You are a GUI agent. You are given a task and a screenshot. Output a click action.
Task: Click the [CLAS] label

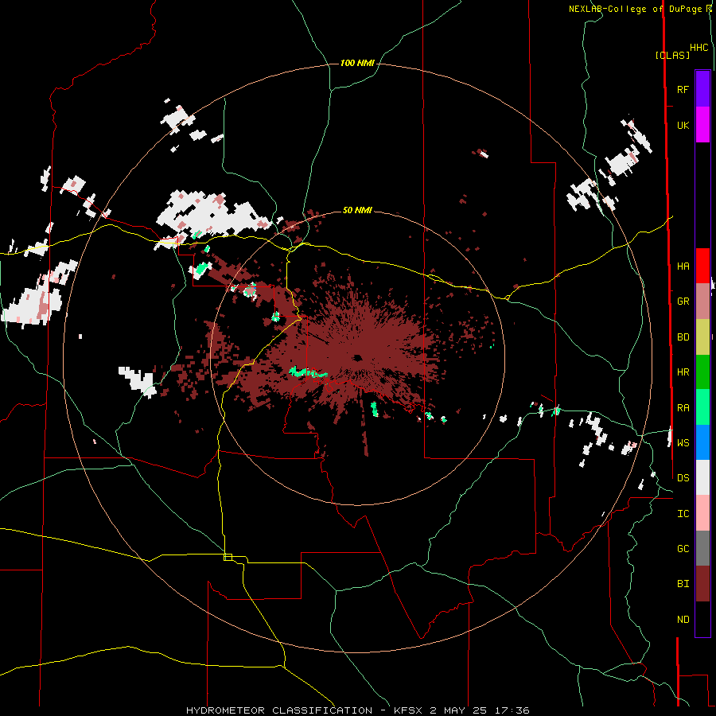coord(672,55)
